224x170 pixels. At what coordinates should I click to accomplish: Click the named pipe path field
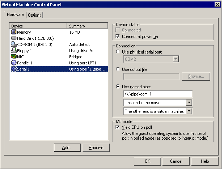[x=158, y=94]
